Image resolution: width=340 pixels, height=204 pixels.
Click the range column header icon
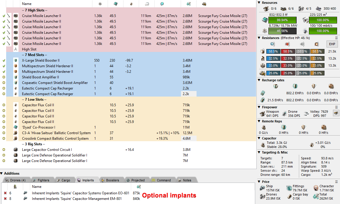point(146,4)
